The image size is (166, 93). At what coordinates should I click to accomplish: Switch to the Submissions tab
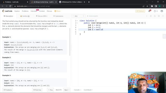click(58, 16)
